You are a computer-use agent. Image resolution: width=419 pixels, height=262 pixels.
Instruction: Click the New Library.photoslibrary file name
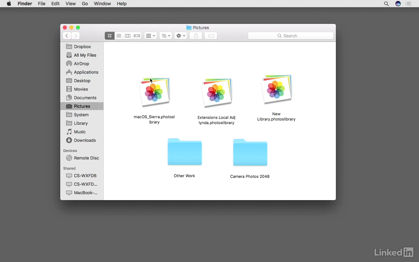tap(276, 117)
